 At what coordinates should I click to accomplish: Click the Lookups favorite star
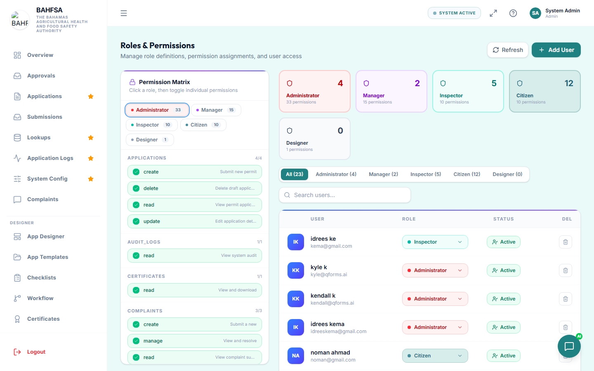[x=91, y=138]
